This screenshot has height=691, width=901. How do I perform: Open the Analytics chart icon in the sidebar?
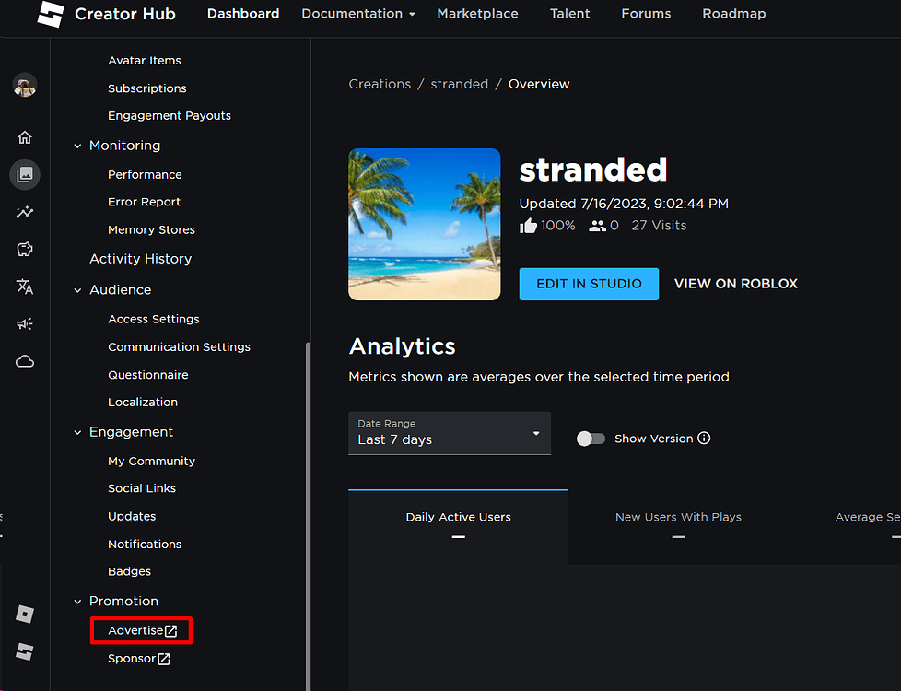[24, 212]
